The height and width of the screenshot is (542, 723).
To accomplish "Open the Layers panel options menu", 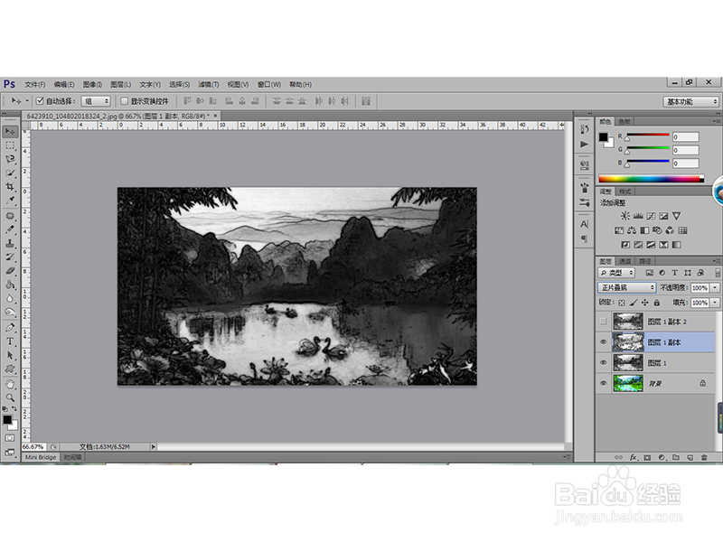I will [x=716, y=261].
